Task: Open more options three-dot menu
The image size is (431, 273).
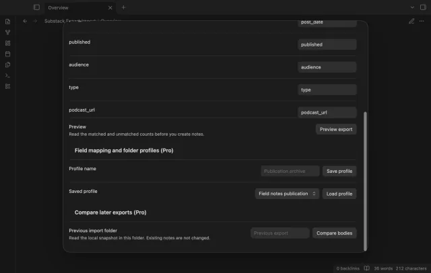Action: (x=422, y=21)
